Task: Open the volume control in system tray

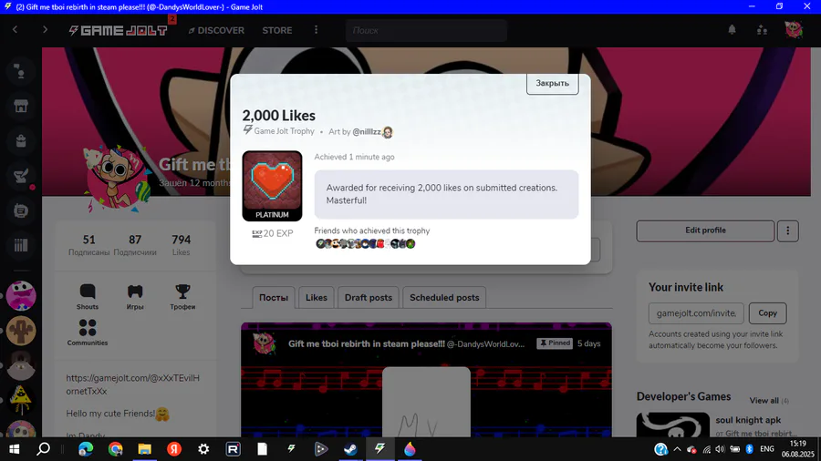Action: pyautogui.click(x=720, y=449)
